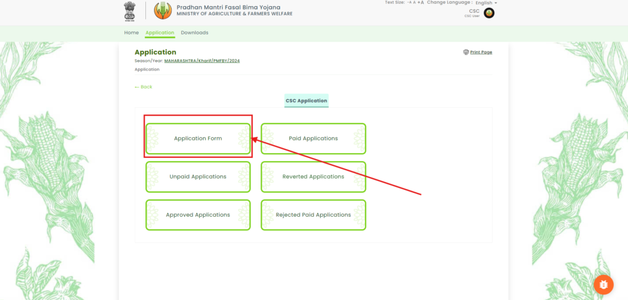The image size is (628, 300).
Task: Increase text size with +A
Action: click(421, 2)
